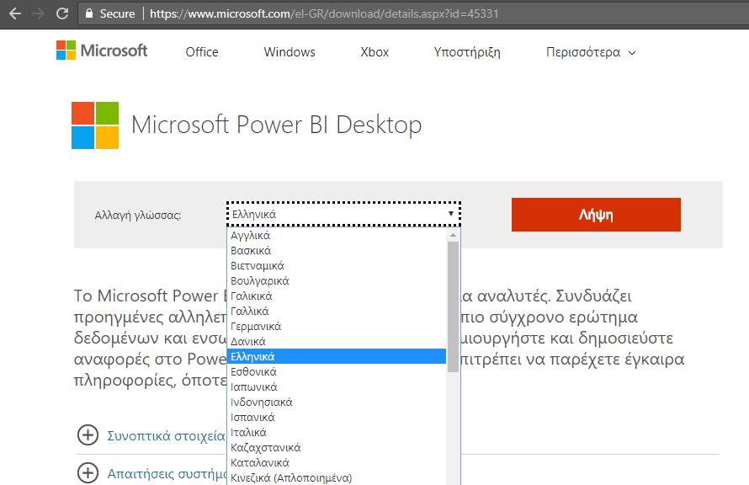Viewport: 749px width, 485px height.
Task: Select Βουλγαρικά from language list
Action: click(x=337, y=280)
